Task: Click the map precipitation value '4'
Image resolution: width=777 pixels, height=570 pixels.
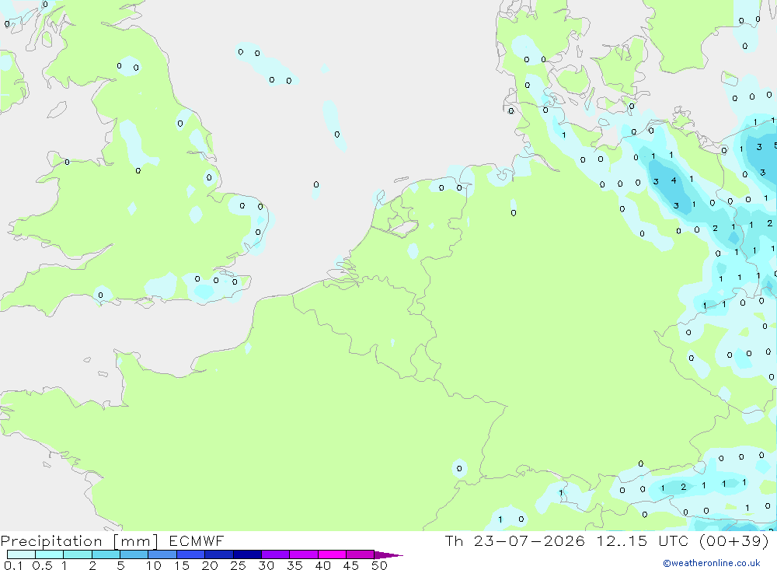Action: [x=674, y=180]
